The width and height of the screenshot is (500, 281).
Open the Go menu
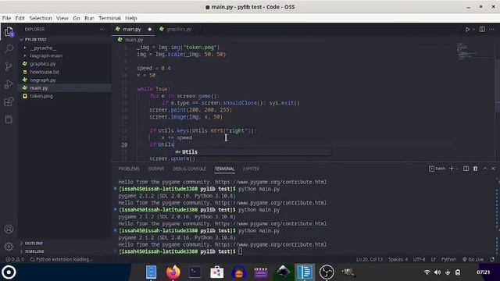(77, 18)
